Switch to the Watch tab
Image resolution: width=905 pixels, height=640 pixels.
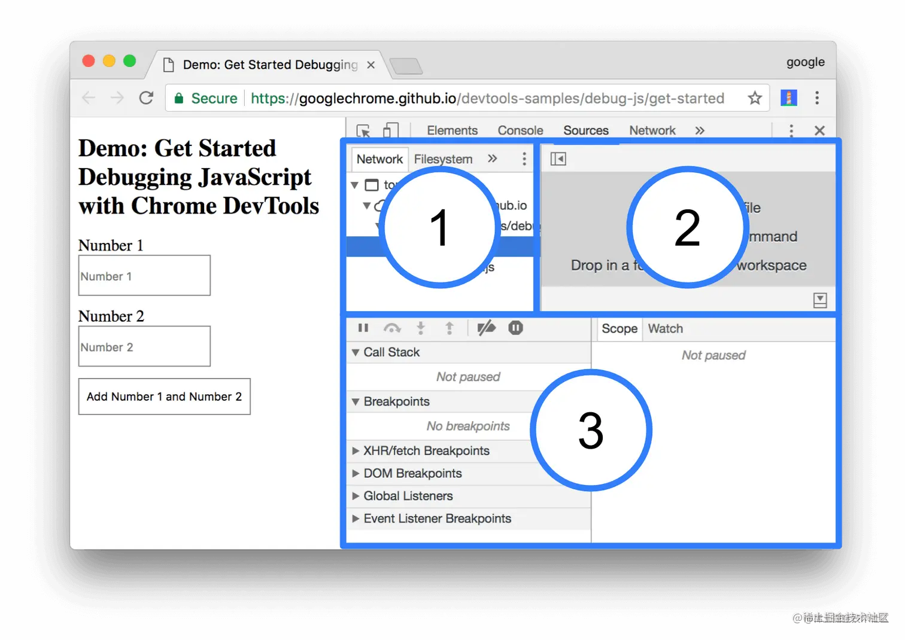(x=665, y=328)
